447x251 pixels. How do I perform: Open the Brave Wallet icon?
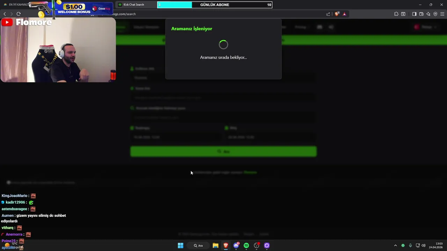[421, 14]
